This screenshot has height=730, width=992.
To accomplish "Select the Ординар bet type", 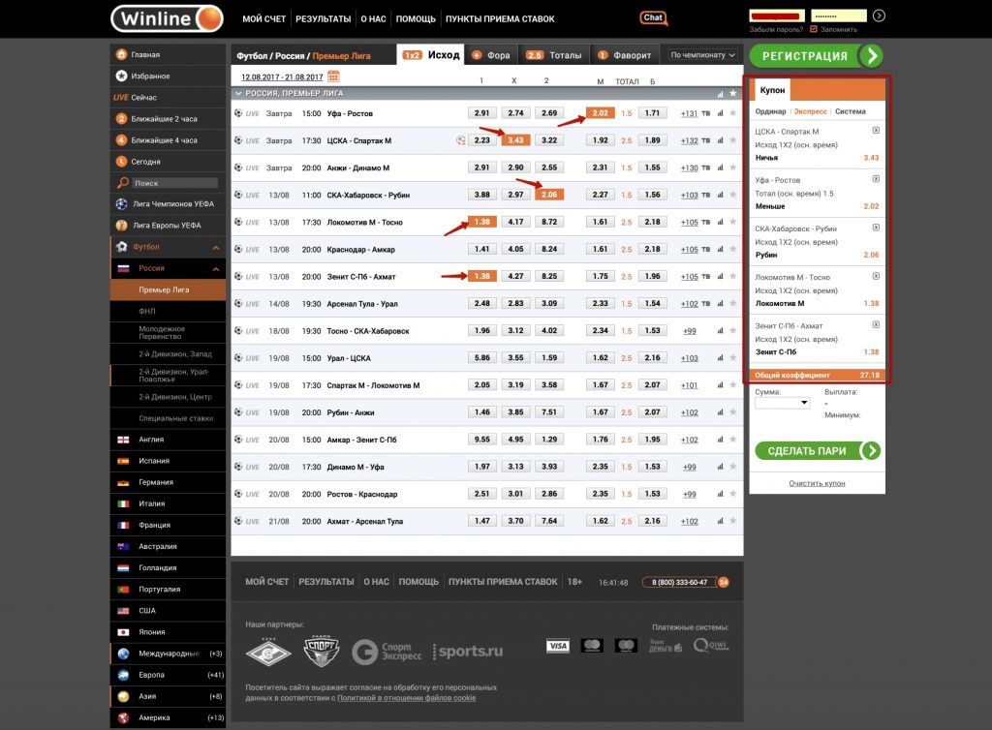I will coord(771,111).
